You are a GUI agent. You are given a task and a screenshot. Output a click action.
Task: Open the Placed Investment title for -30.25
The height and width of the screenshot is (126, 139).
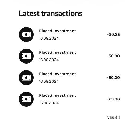tap(58, 31)
